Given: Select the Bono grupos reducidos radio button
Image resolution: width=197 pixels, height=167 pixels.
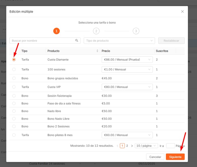Looking at the screenshot, I should (14, 78).
